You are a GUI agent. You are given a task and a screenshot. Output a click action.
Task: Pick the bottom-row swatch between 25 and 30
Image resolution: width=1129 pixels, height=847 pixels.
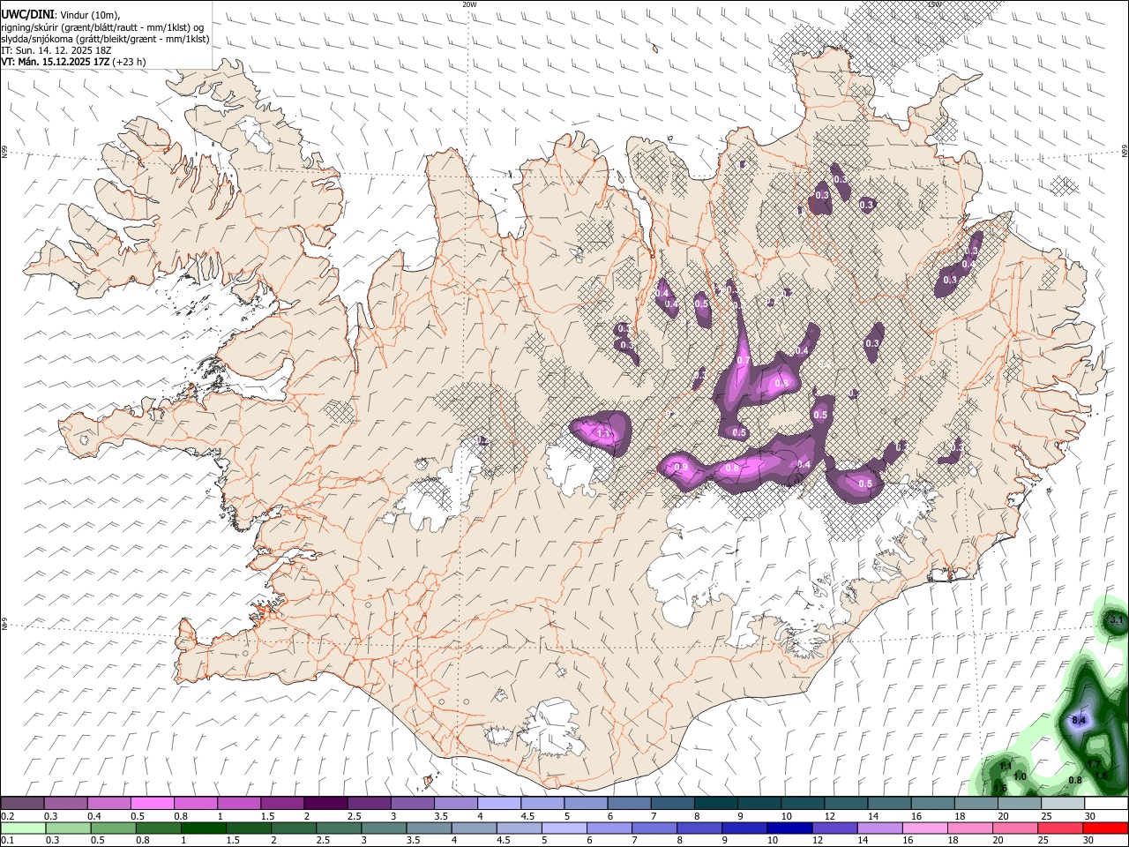tap(1059, 828)
